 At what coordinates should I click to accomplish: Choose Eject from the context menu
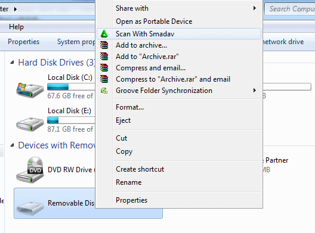click(123, 120)
